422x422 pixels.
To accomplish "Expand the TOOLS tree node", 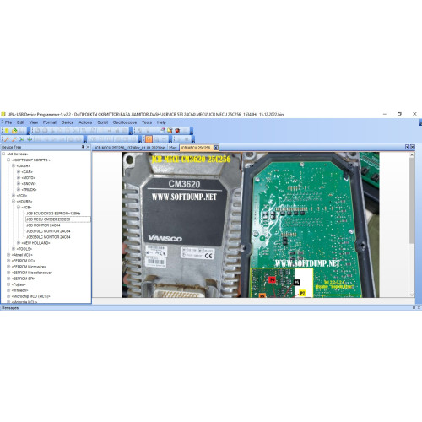I will point(14,249).
